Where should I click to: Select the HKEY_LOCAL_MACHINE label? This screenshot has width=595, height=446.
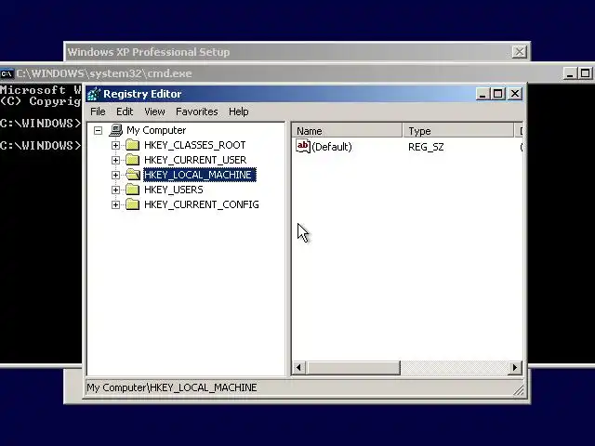click(200, 175)
